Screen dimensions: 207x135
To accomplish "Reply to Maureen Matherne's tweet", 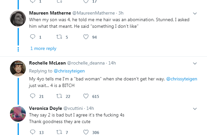I will 33,37.
